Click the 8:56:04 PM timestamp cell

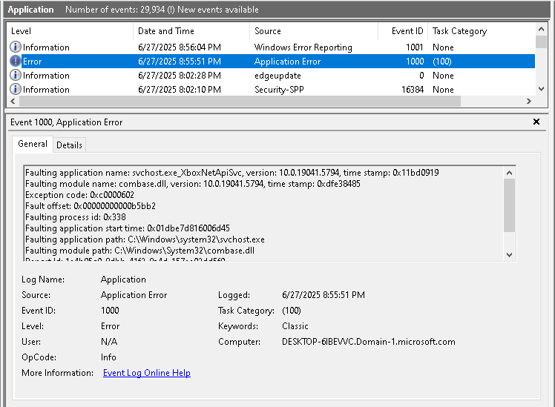click(180, 47)
